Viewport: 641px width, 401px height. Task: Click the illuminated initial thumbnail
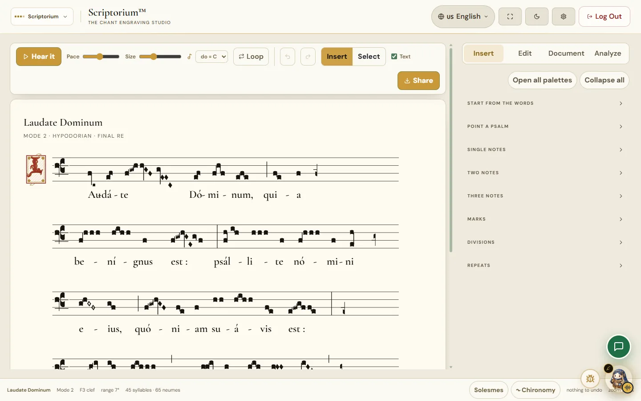point(36,169)
